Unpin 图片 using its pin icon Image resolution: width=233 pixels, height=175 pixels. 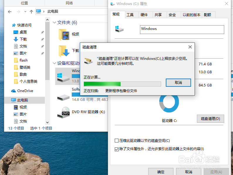(x=43, y=53)
